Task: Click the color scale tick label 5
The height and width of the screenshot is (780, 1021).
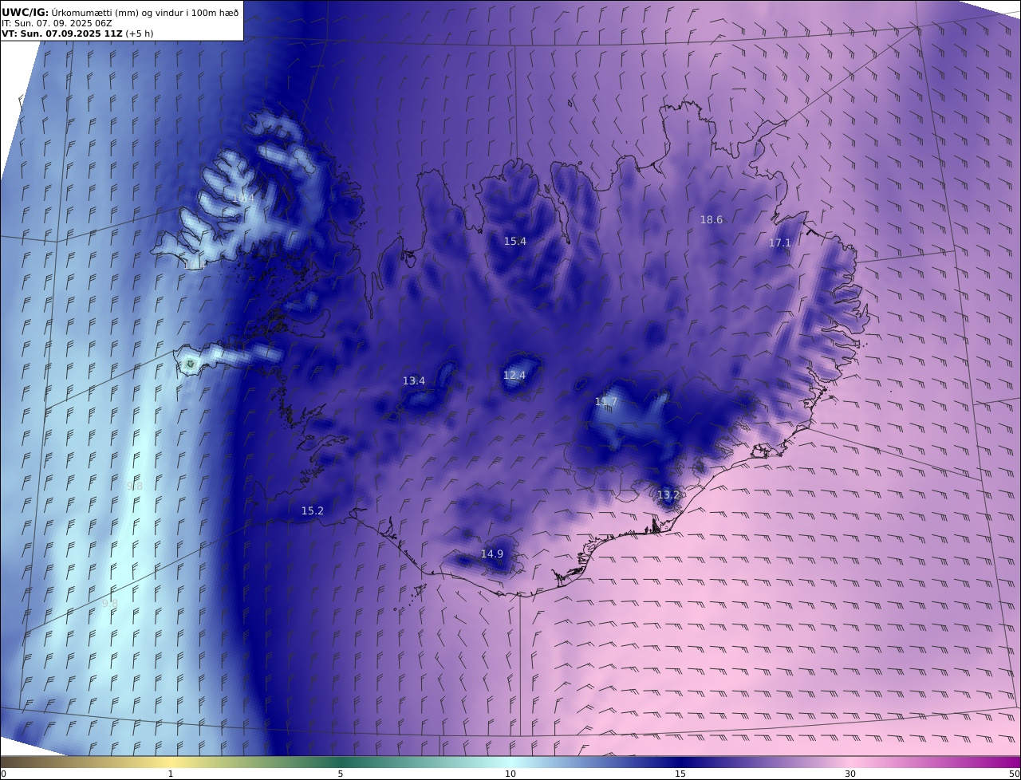Action: [341, 774]
